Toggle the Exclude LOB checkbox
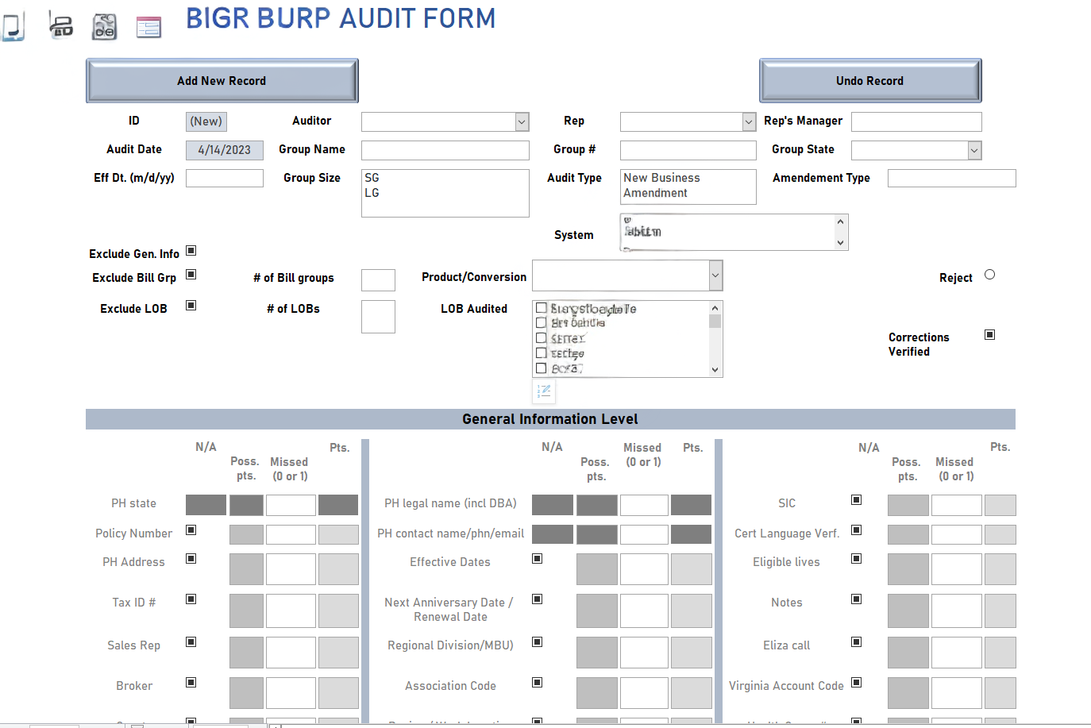This screenshot has width=1091, height=728. [x=191, y=306]
